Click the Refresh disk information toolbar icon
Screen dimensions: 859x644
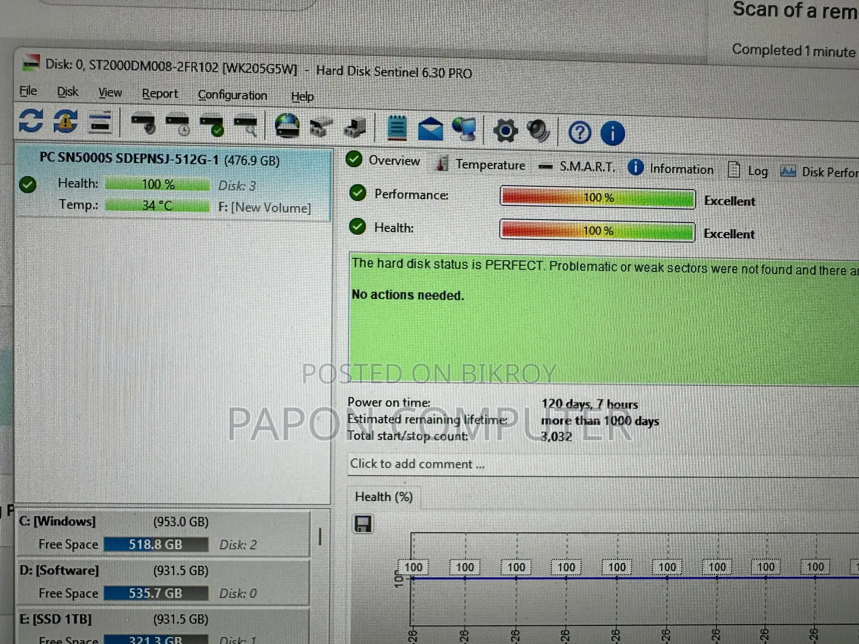[x=31, y=120]
